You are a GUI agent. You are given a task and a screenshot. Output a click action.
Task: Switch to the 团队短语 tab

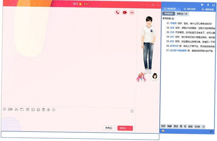[190, 9]
